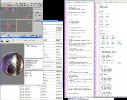Open the Utilities tab in command panel
Screen dimensions: 127x100
pyautogui.click(x=41, y=7)
